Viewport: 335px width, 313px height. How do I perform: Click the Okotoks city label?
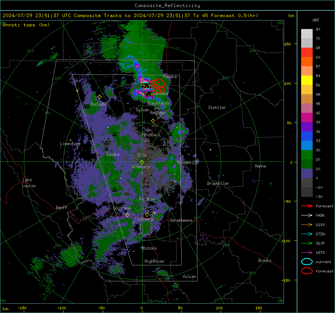tap(149, 248)
